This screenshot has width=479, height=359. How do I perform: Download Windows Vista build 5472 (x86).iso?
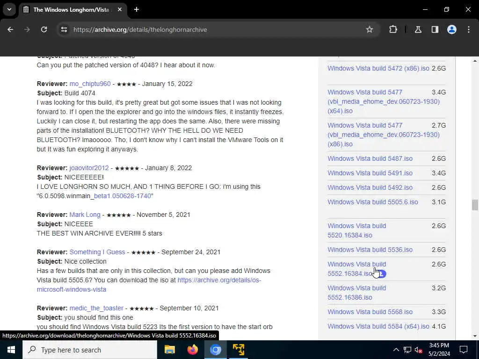(x=378, y=68)
